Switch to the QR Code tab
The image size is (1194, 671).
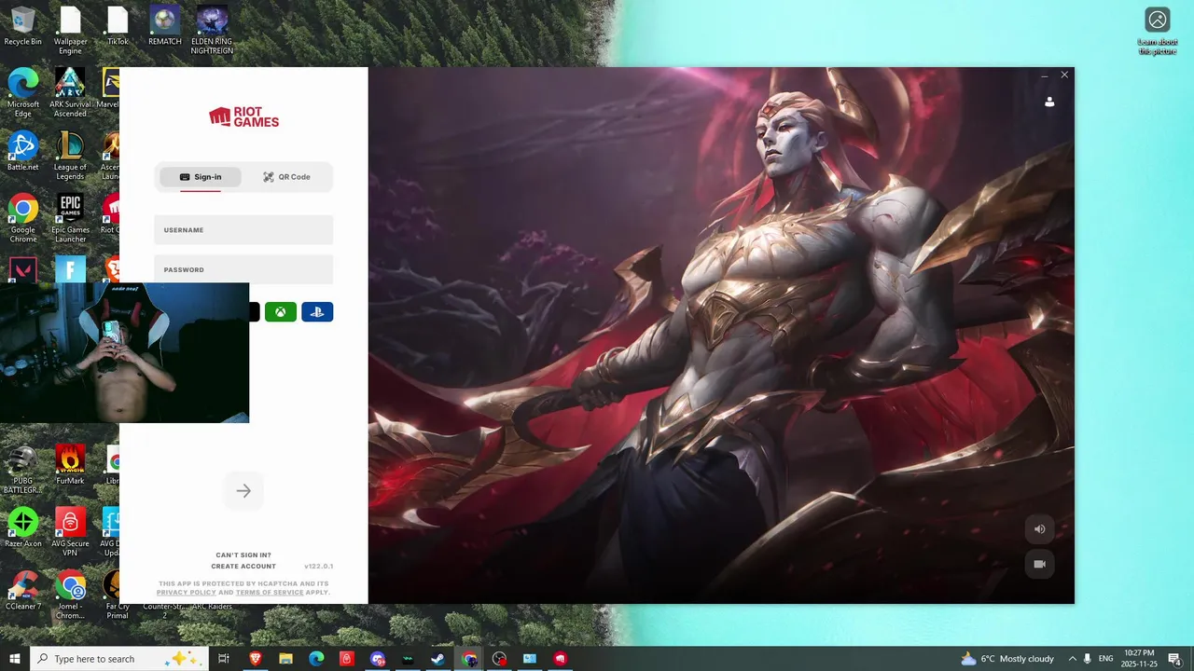(x=286, y=177)
